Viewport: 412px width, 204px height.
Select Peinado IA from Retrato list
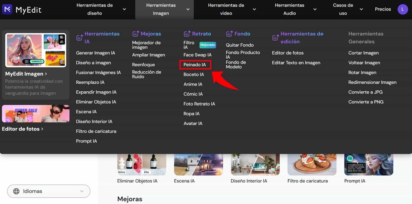coord(195,65)
